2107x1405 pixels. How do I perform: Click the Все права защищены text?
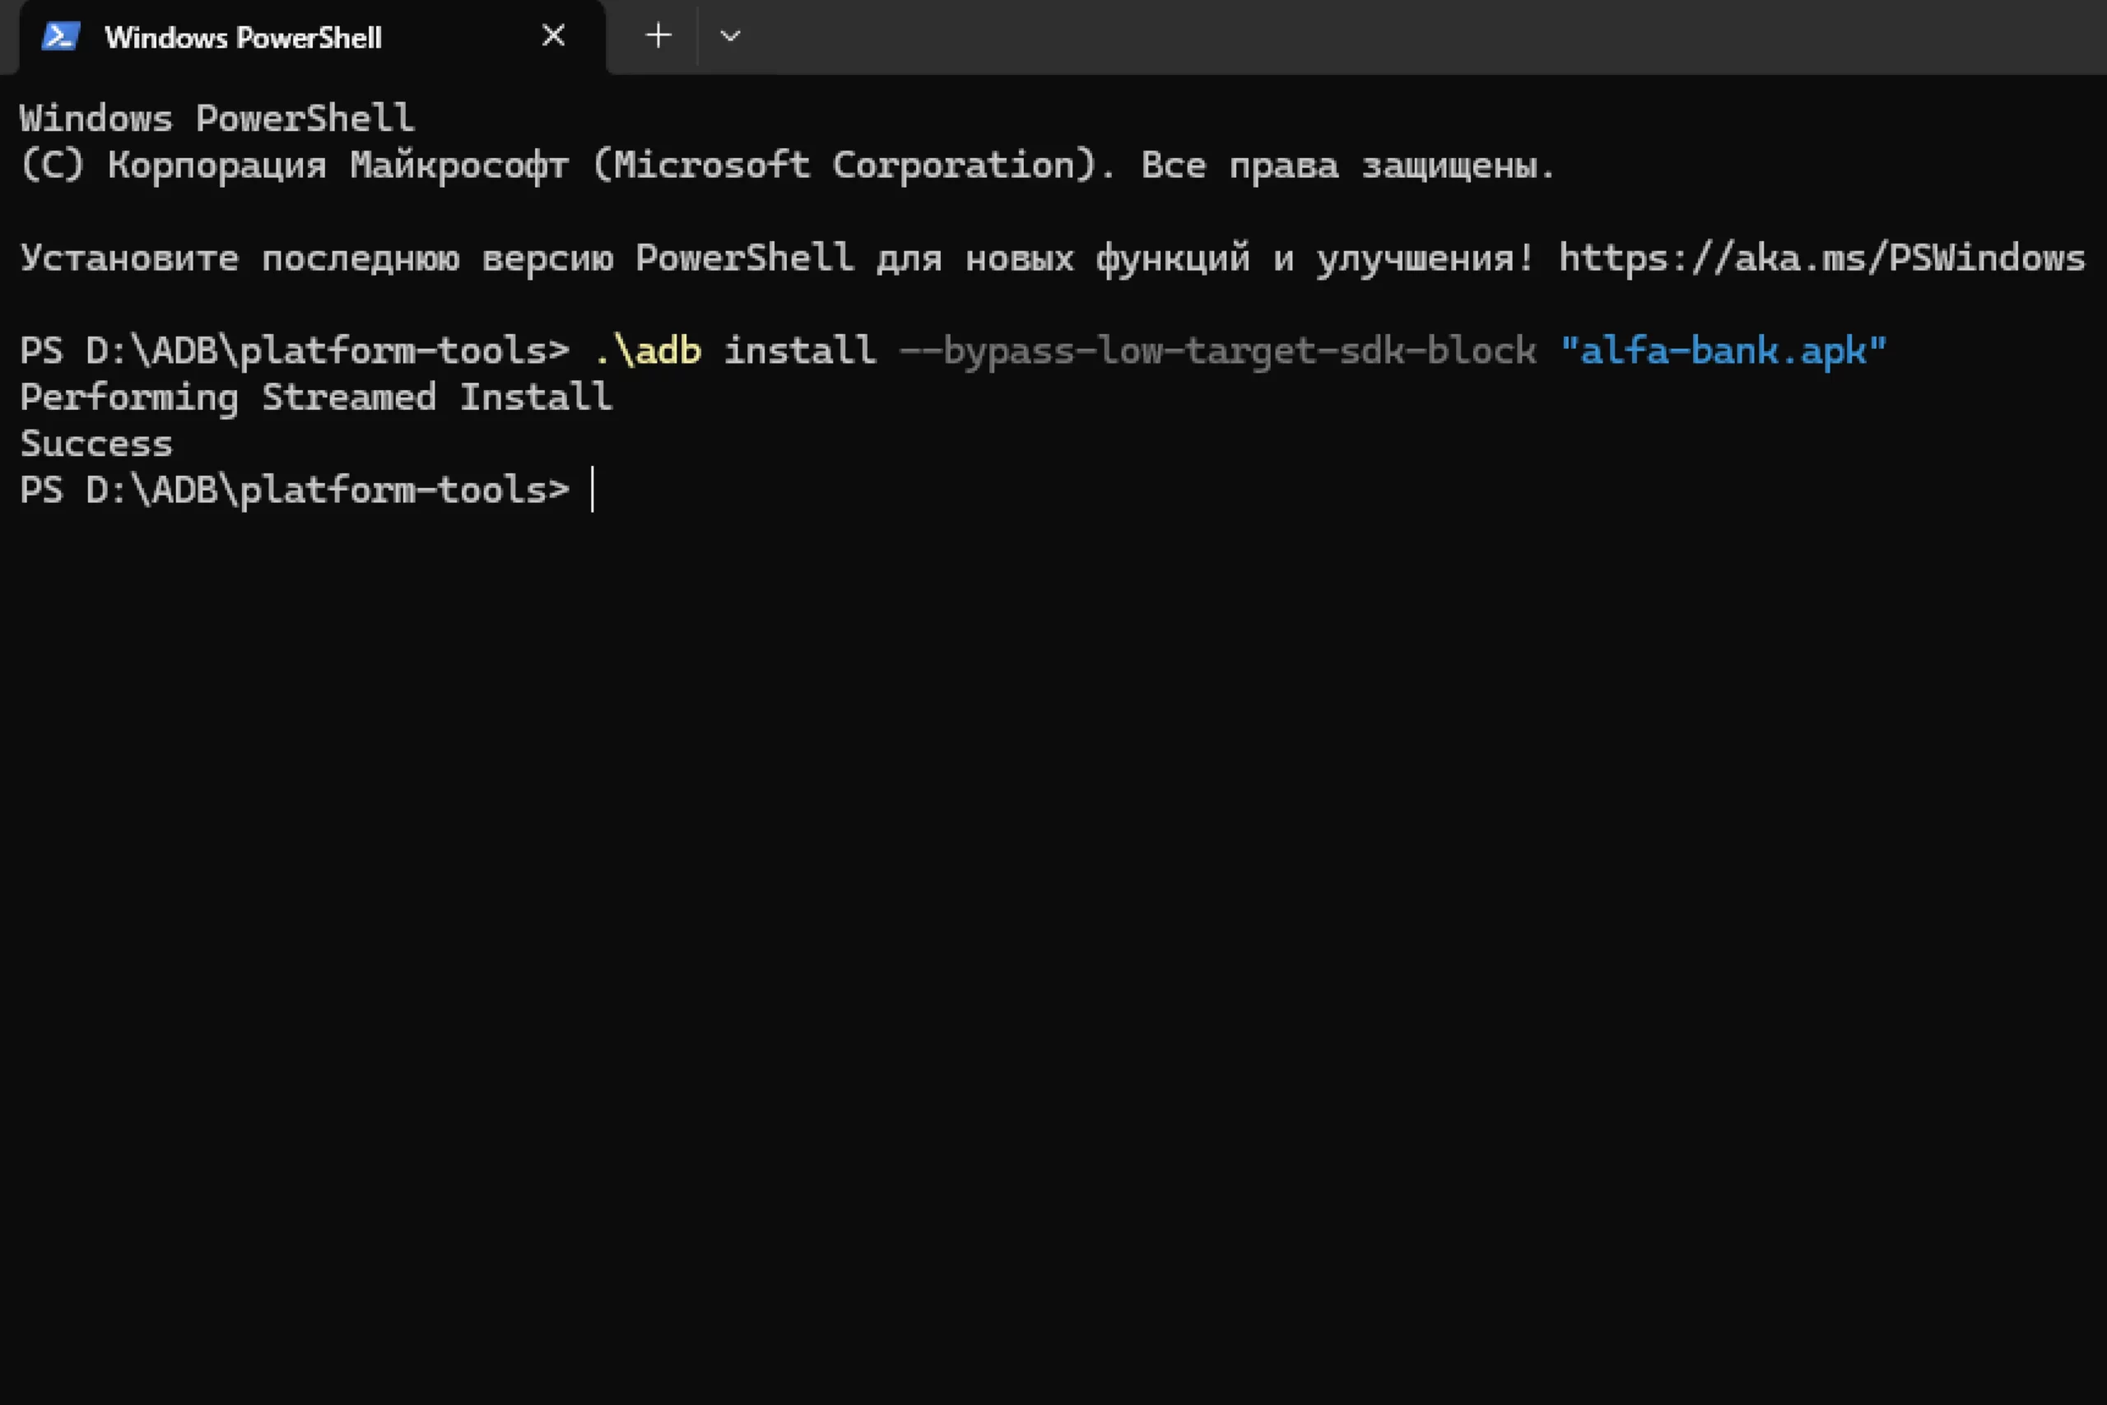[1347, 165]
